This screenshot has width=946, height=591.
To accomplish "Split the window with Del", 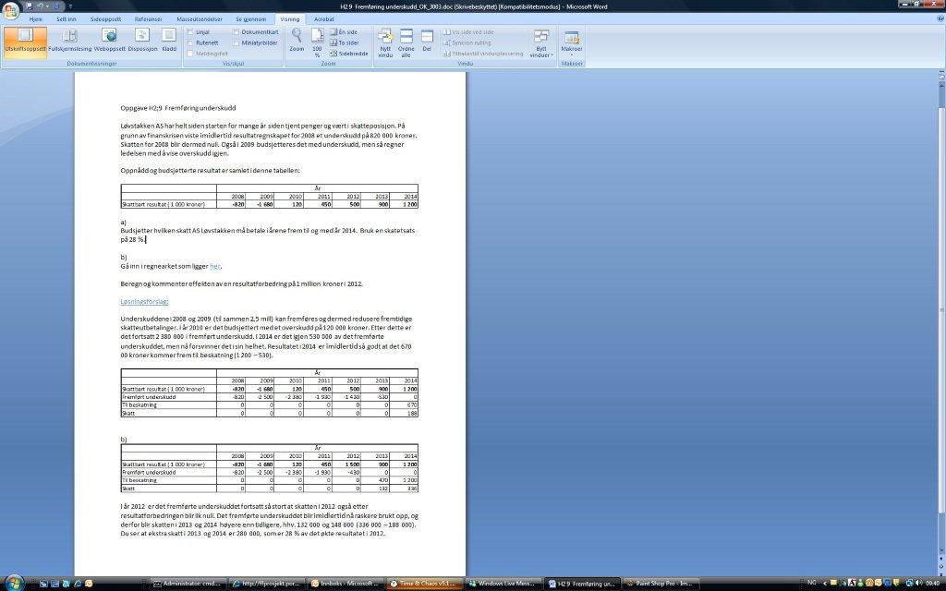I will (x=426, y=40).
